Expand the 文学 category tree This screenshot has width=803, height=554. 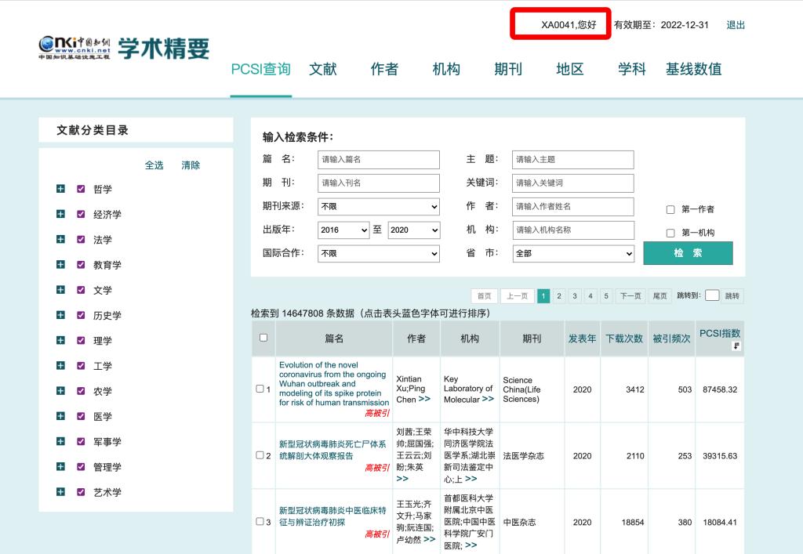coord(60,289)
